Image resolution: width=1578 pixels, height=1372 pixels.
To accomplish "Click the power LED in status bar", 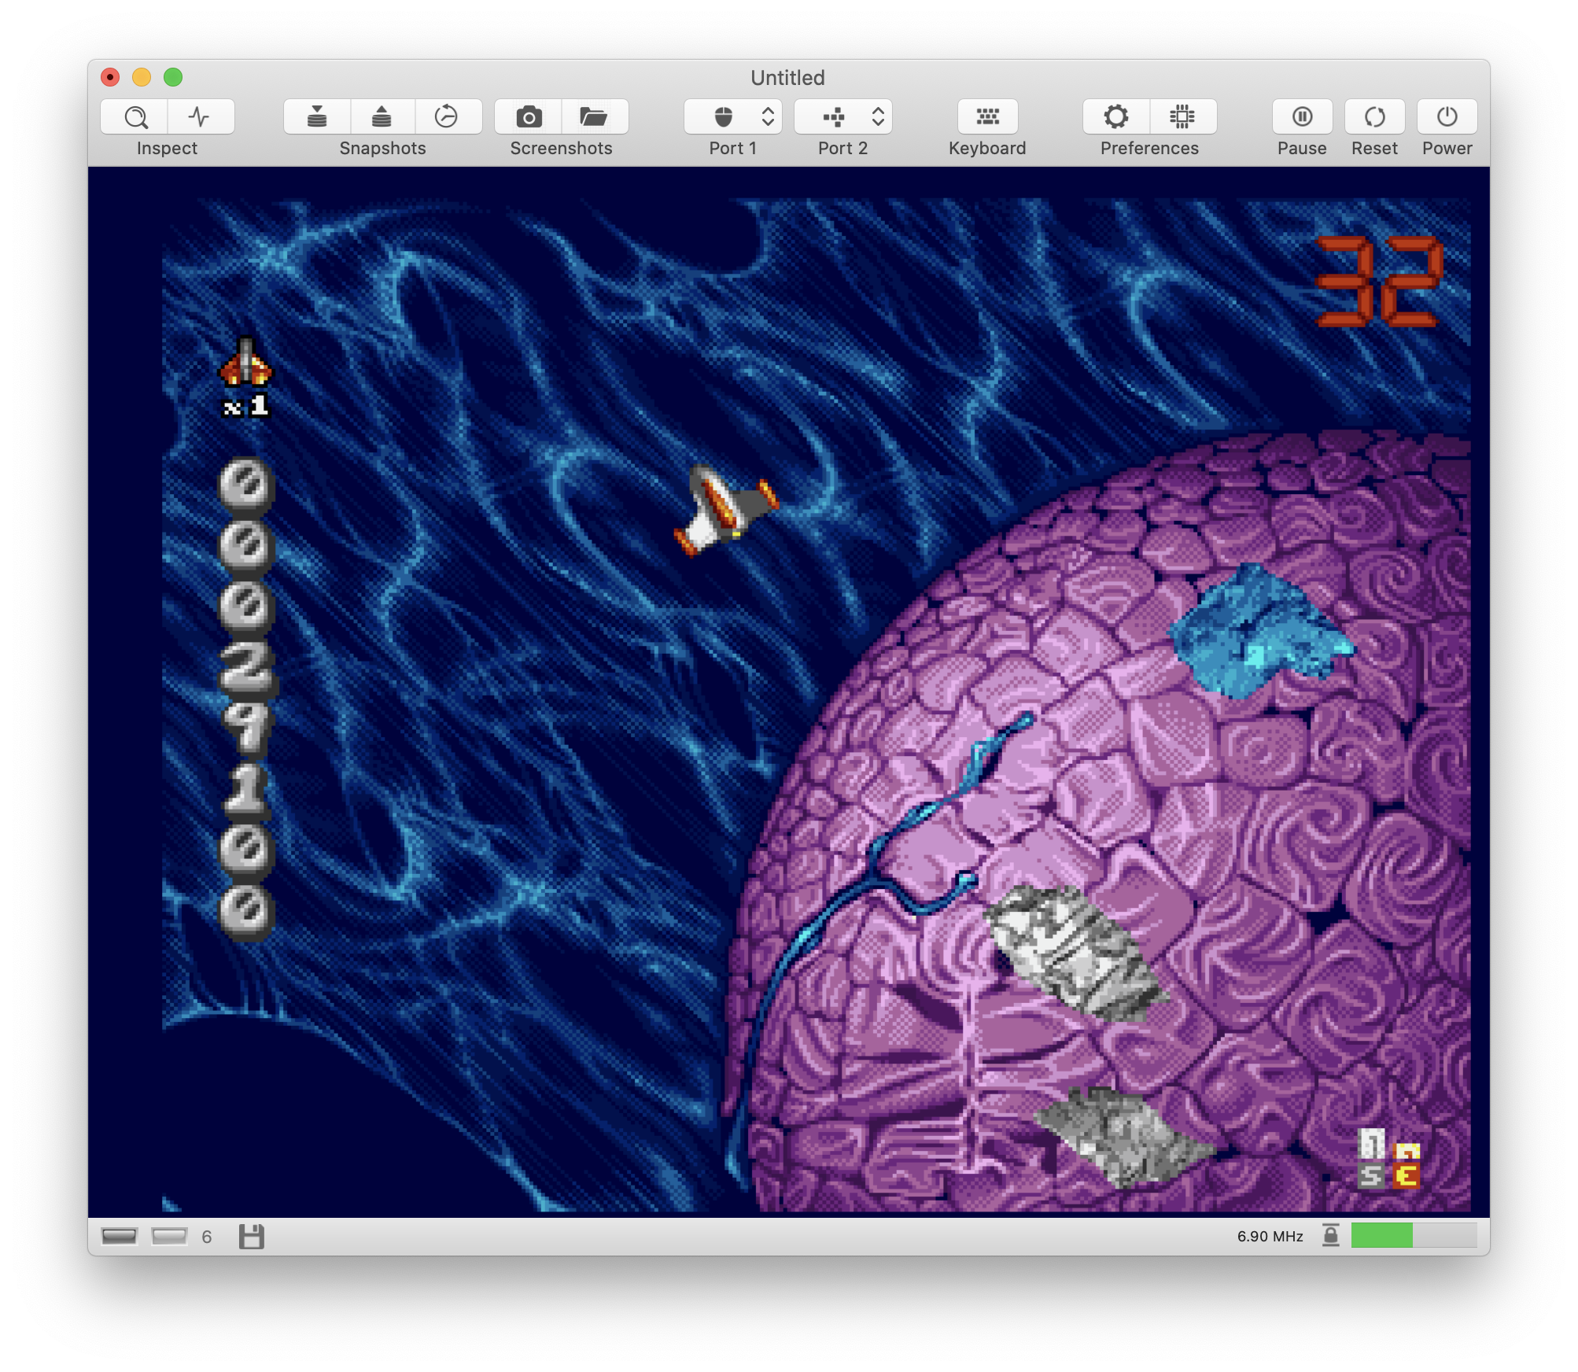I will point(120,1237).
